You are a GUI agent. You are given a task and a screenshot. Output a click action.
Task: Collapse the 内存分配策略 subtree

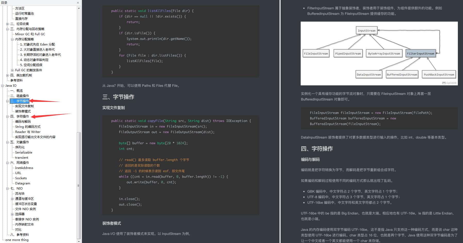tap(12, 39)
